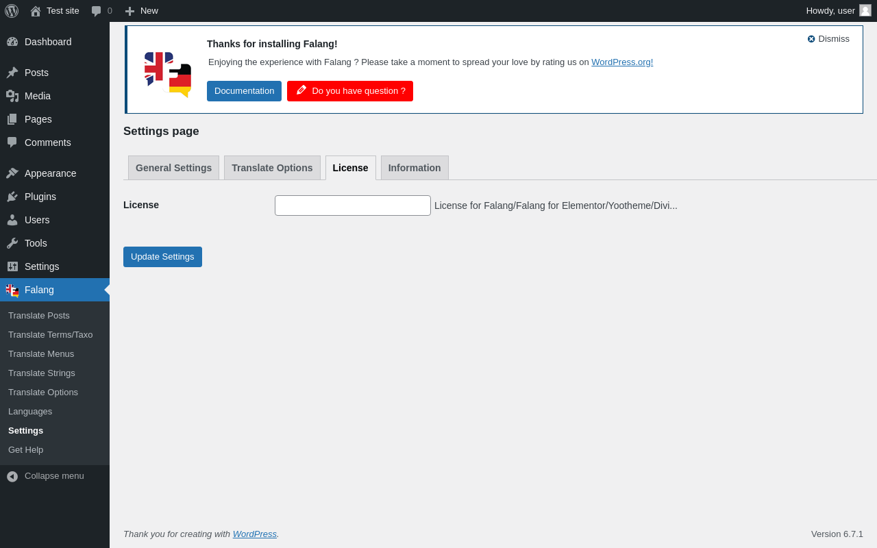
Task: Open the Information tab
Action: [415, 168]
